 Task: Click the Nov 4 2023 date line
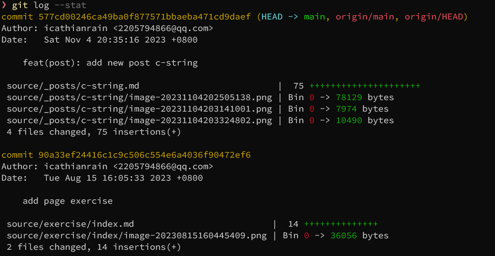click(120, 40)
